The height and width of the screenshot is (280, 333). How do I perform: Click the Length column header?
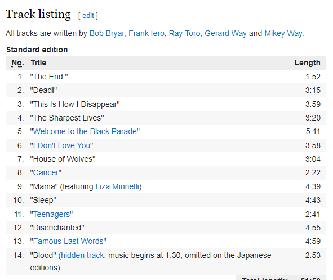[x=307, y=63]
